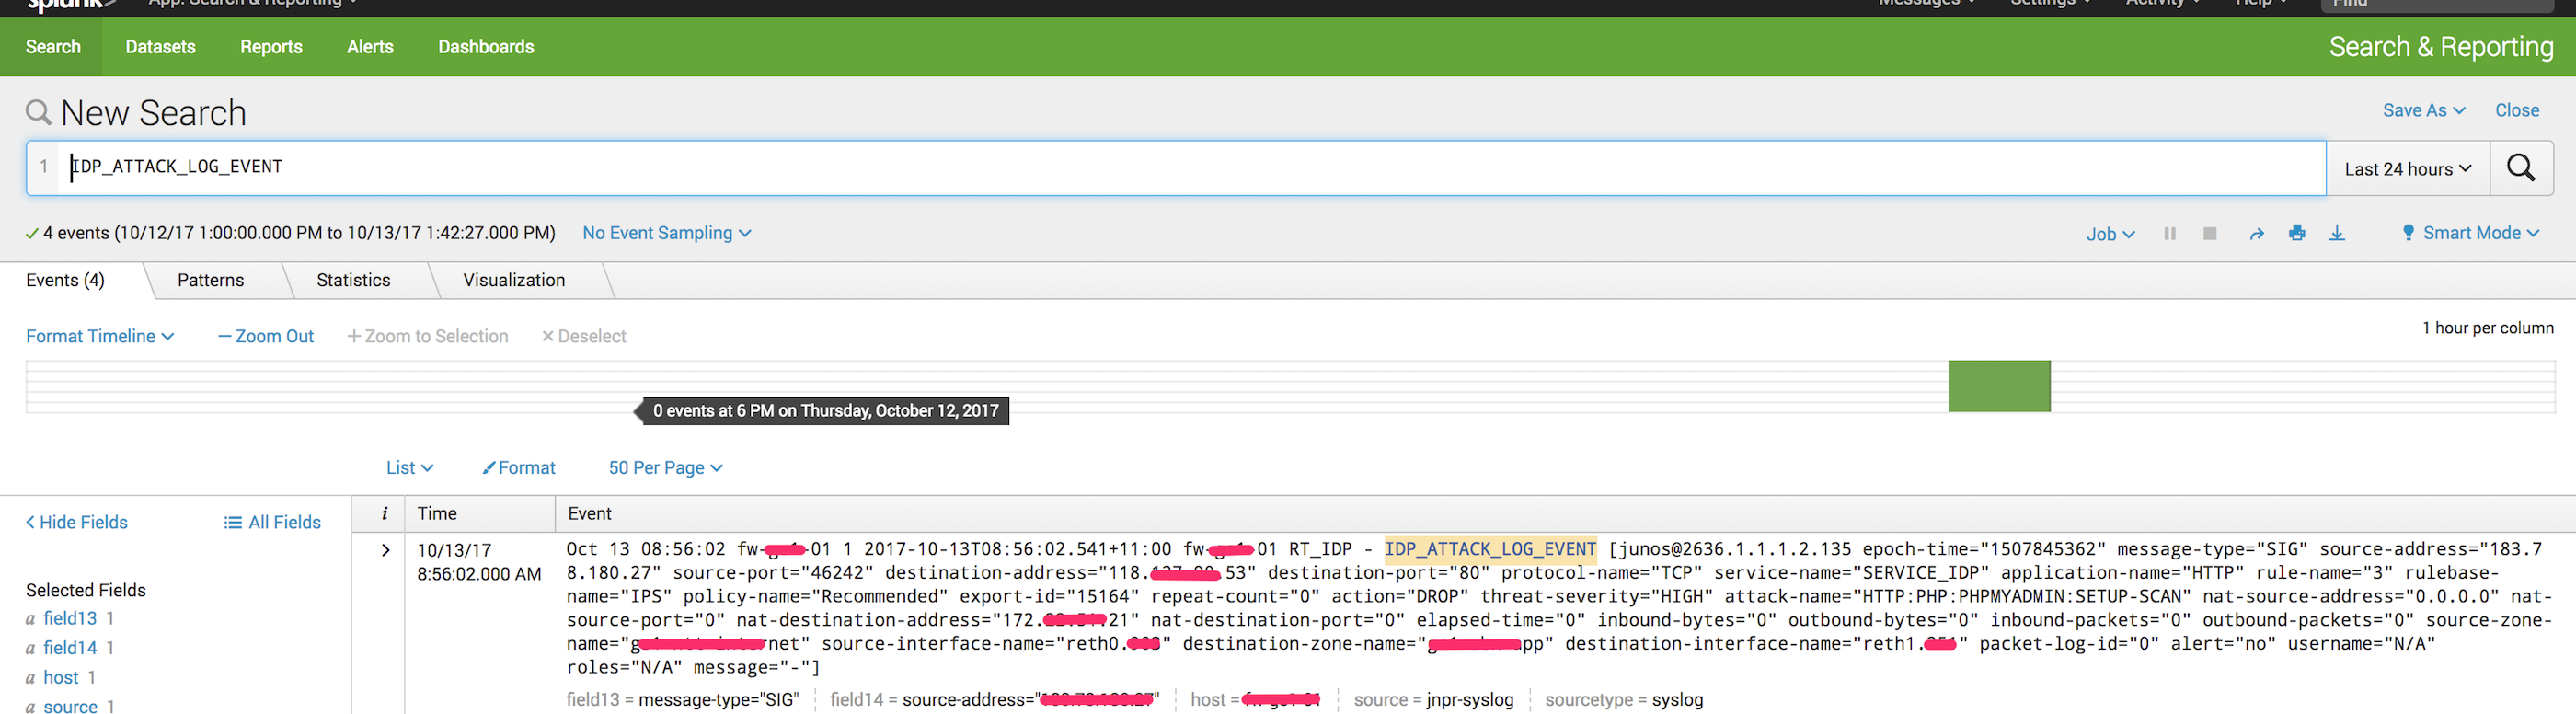Click Close link
Viewport: 2576px width, 714px height.
coord(2517,110)
